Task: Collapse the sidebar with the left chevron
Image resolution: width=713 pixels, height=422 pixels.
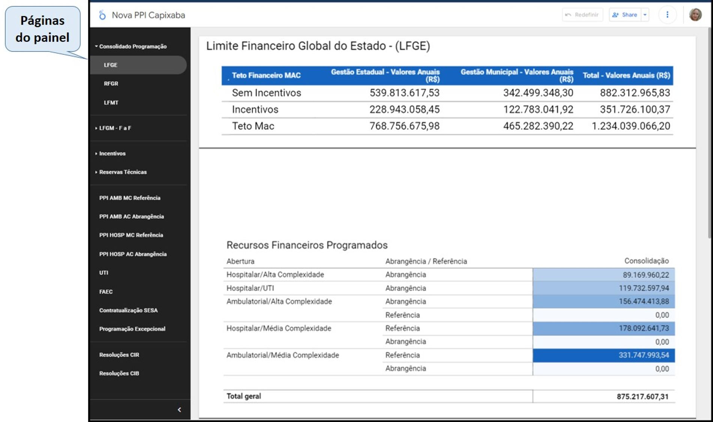Action: coord(179,410)
